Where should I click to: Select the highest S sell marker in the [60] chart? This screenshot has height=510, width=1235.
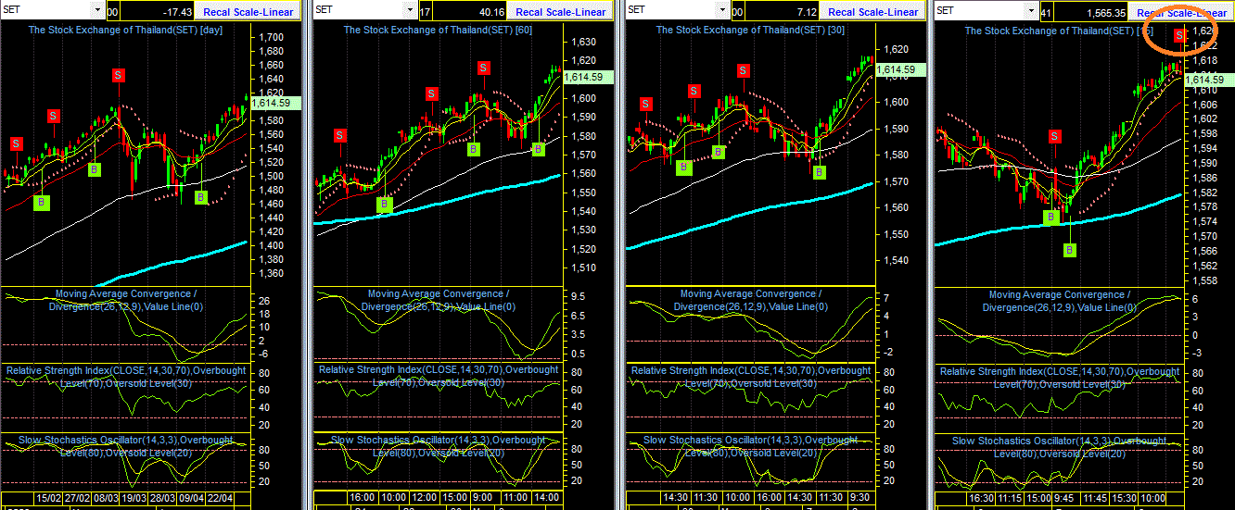(484, 68)
